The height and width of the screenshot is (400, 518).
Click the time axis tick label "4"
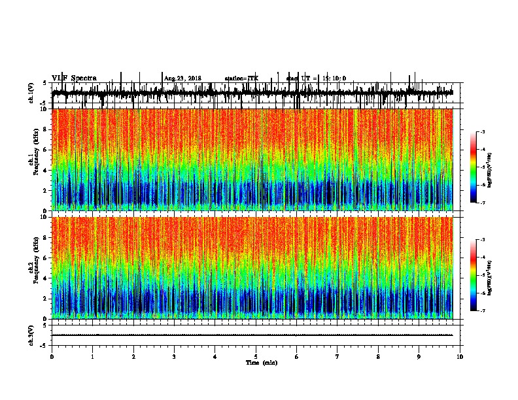click(215, 357)
